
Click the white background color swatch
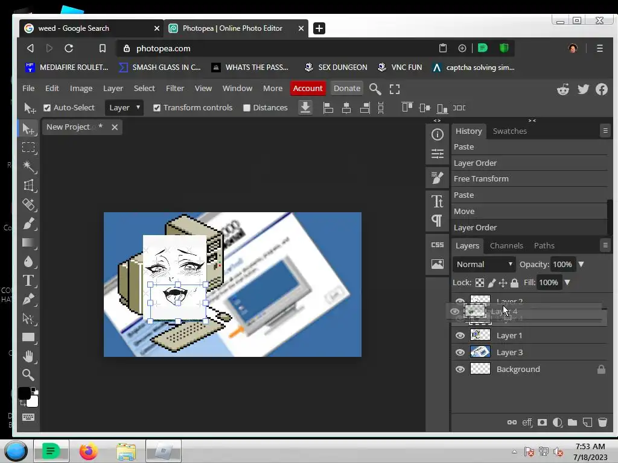coord(33,402)
